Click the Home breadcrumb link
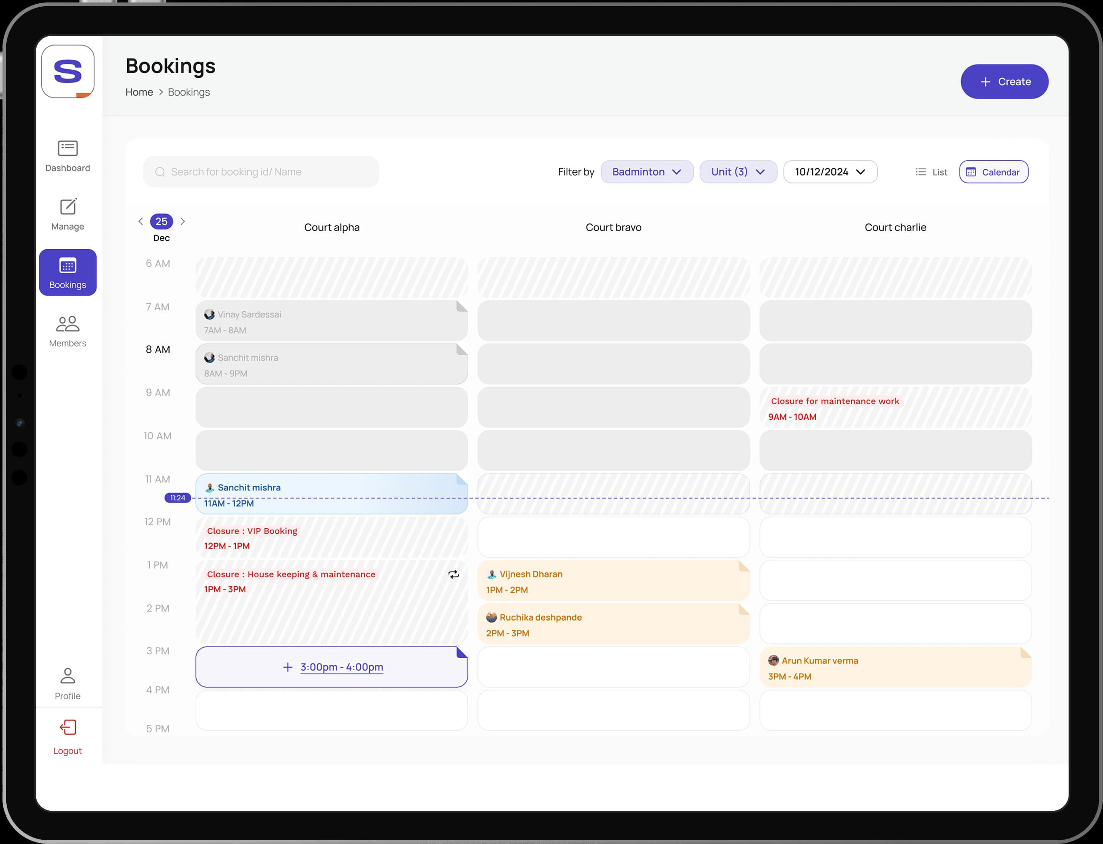 tap(139, 92)
